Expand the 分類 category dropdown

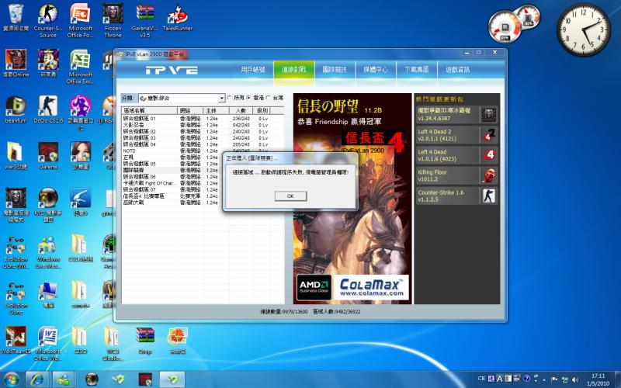pyautogui.click(x=220, y=99)
